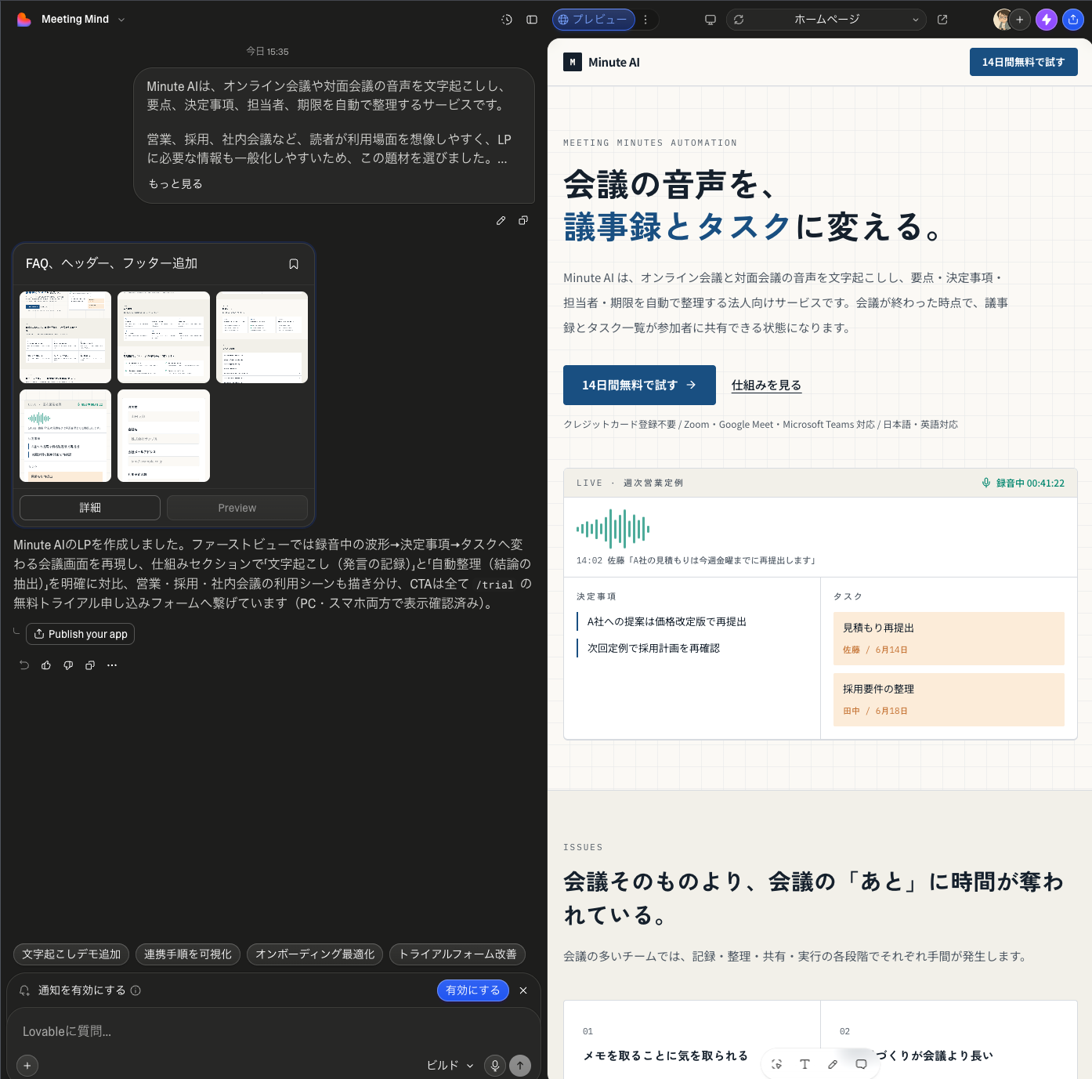Click the plus attach button in chat input

pos(27,1065)
